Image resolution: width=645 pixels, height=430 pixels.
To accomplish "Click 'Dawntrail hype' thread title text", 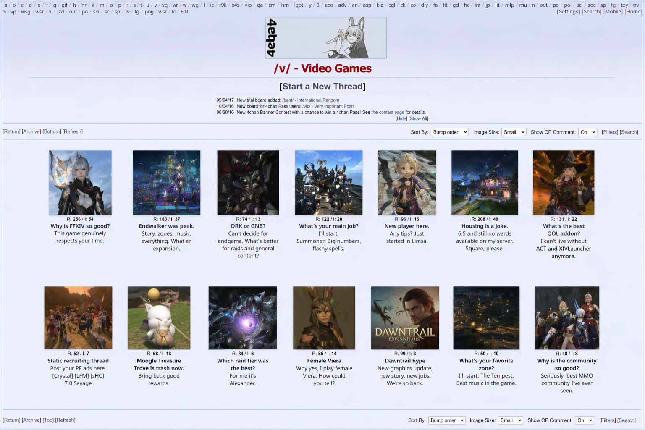I will 405,361.
